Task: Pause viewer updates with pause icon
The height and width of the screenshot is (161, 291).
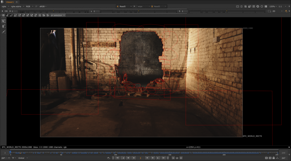Action: (x=266, y=6)
